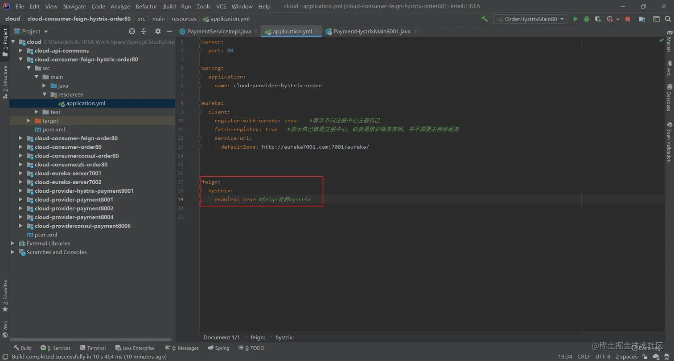Image resolution: width=674 pixels, height=361 pixels.
Task: Click the green inspection checkmark in editor
Action: [x=662, y=41]
